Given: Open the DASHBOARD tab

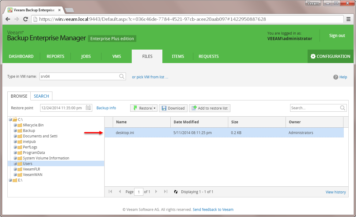Looking at the screenshot, I should coord(21,56).
